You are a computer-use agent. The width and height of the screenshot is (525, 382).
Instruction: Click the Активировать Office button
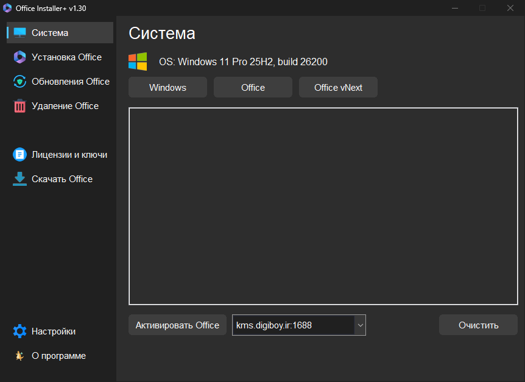pyautogui.click(x=177, y=325)
